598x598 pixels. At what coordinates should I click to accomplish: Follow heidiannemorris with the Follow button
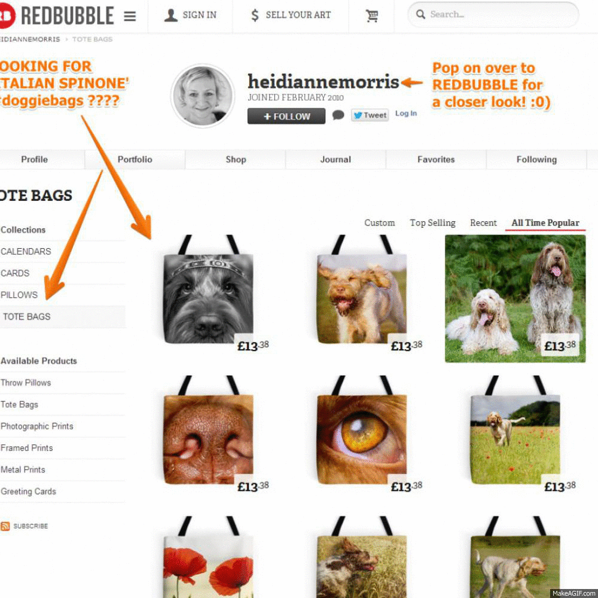[x=286, y=116]
